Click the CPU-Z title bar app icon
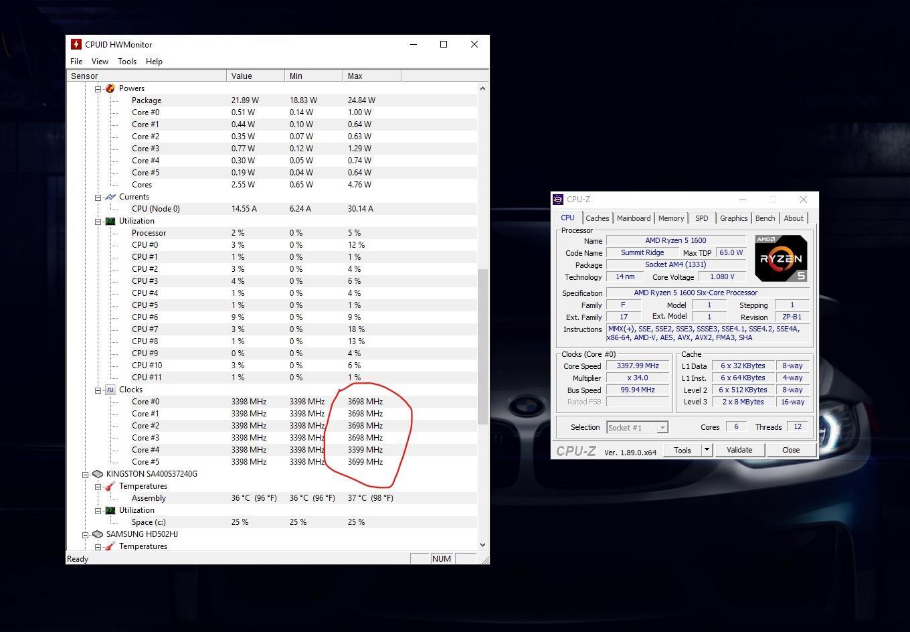 [x=558, y=200]
